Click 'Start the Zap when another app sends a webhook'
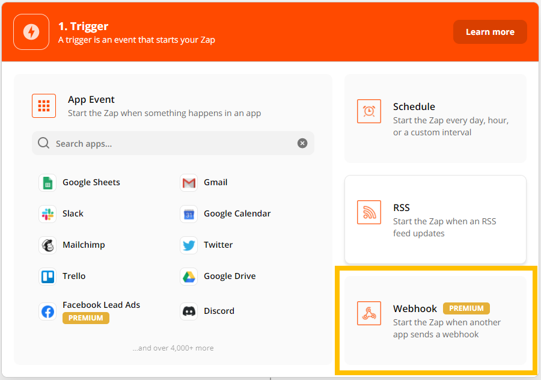This screenshot has width=541, height=380. pyautogui.click(x=447, y=328)
